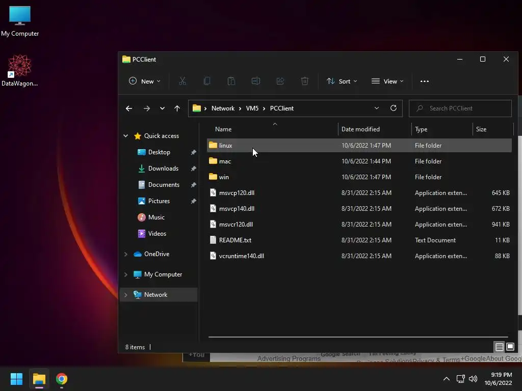
Task: Open Downloads in Quick access
Action: pyautogui.click(x=163, y=169)
